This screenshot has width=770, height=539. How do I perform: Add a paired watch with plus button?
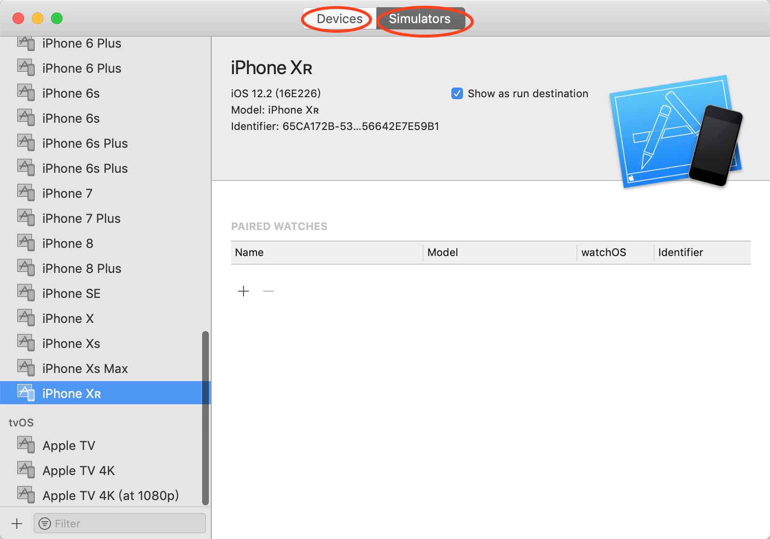[x=244, y=291]
